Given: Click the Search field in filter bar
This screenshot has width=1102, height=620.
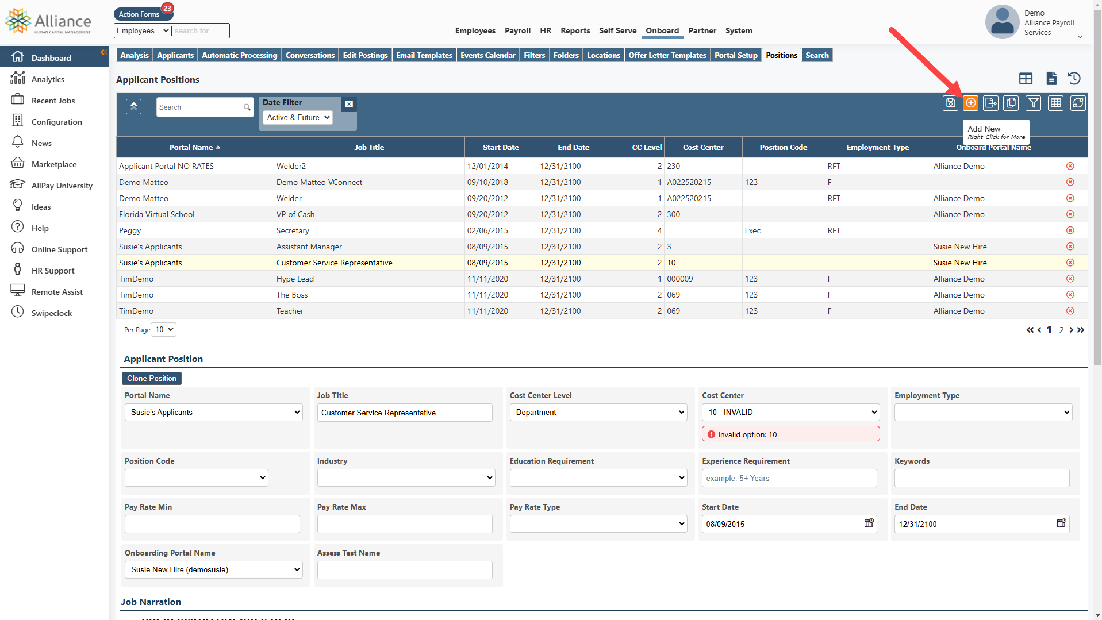Looking at the screenshot, I should 205,107.
